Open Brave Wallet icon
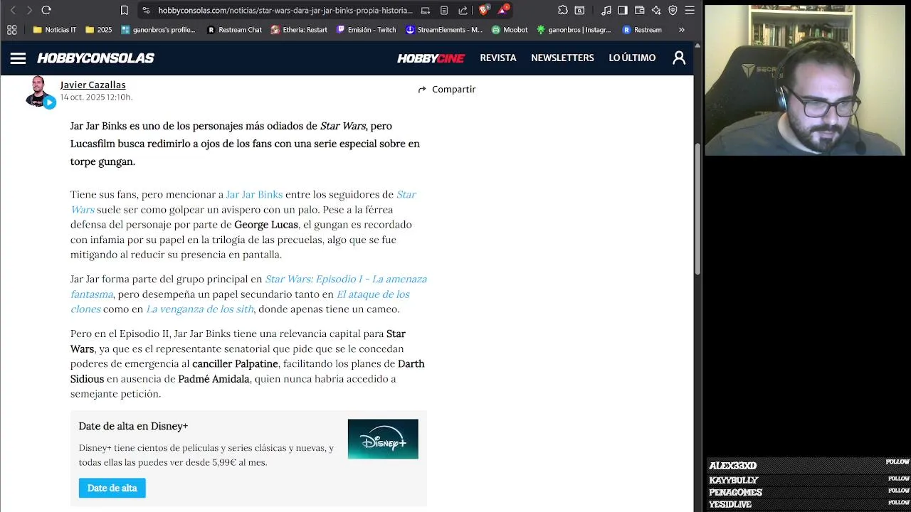Image resolution: width=911 pixels, height=512 pixels. click(639, 10)
